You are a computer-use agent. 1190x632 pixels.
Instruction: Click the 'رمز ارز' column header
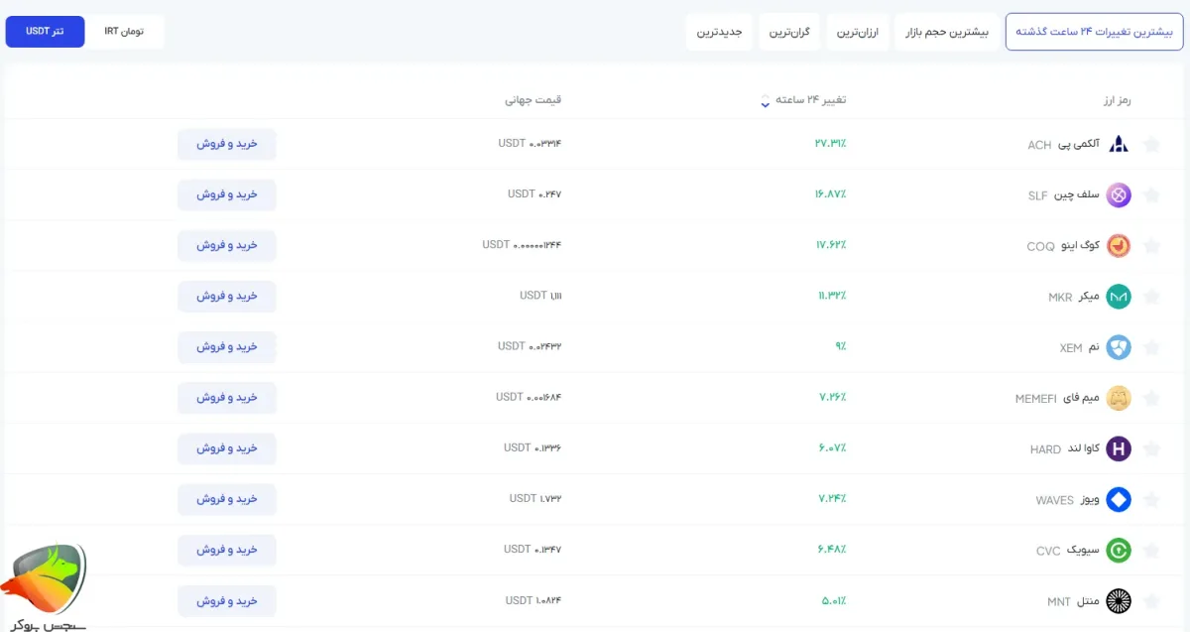(1118, 101)
